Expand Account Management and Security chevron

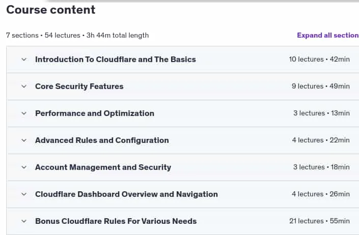click(24, 167)
